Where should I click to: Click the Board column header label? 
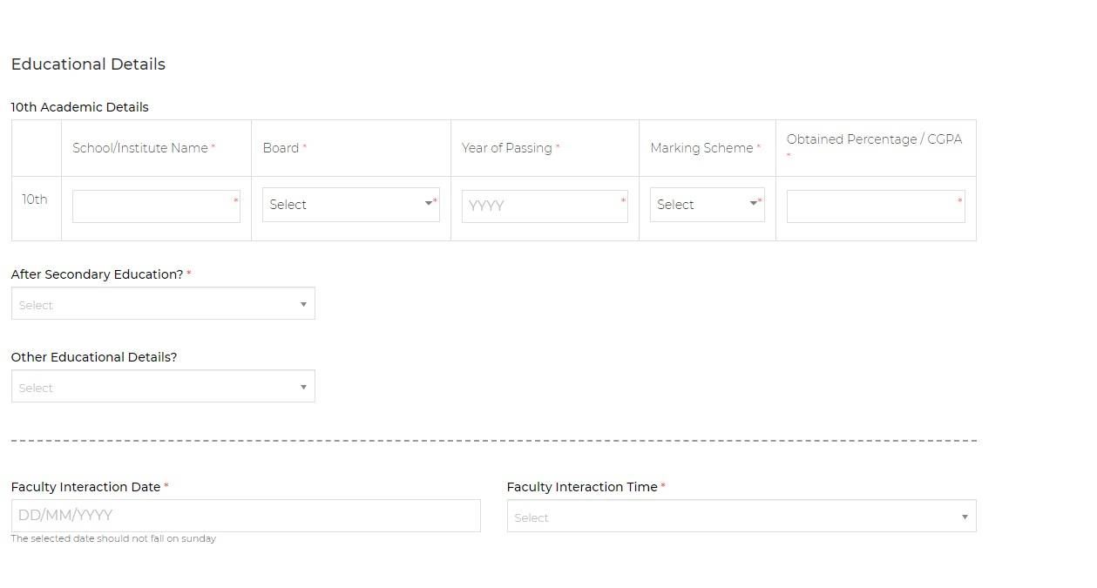pos(281,148)
